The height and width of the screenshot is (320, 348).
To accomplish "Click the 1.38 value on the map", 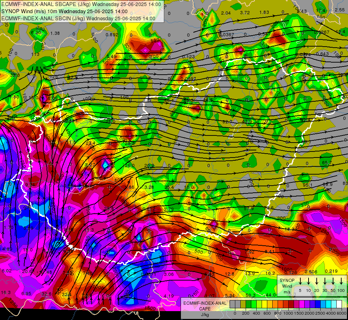I will click(55, 33).
